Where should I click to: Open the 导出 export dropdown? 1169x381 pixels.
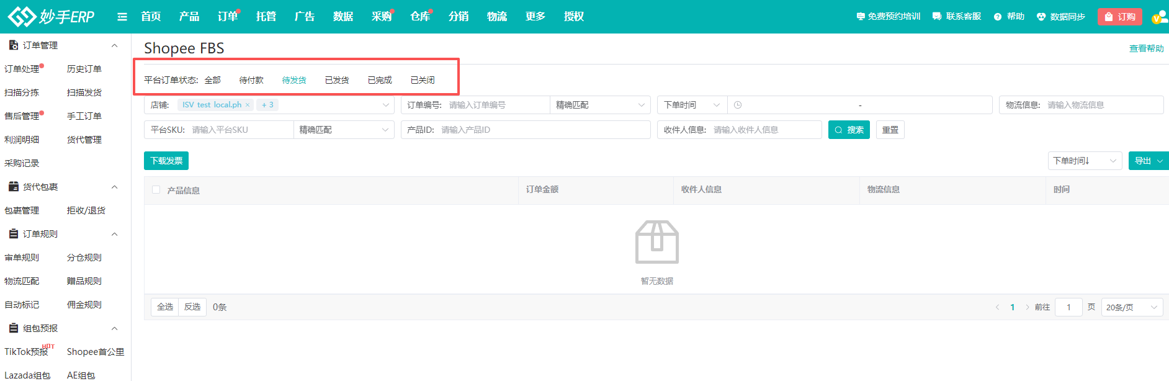coord(1149,161)
